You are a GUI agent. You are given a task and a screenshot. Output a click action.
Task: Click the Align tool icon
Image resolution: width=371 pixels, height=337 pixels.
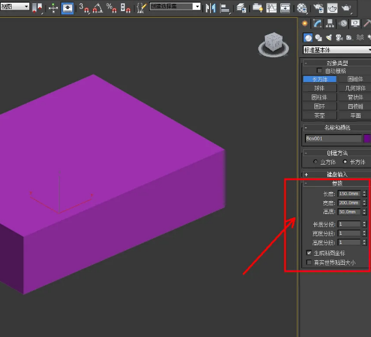[x=225, y=8]
